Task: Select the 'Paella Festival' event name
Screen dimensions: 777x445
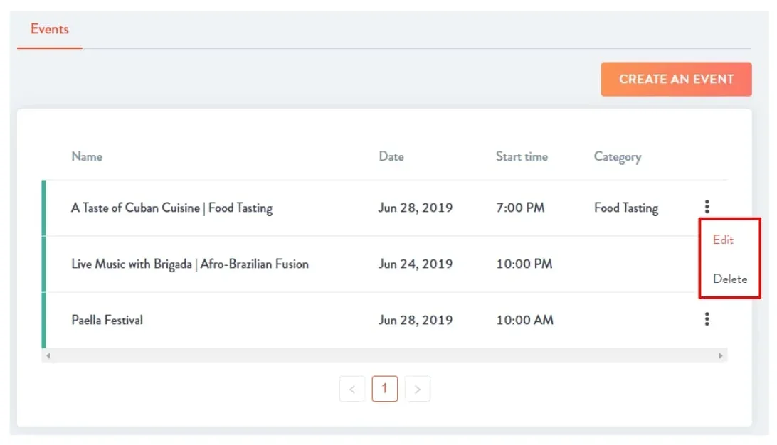Action: pos(107,321)
